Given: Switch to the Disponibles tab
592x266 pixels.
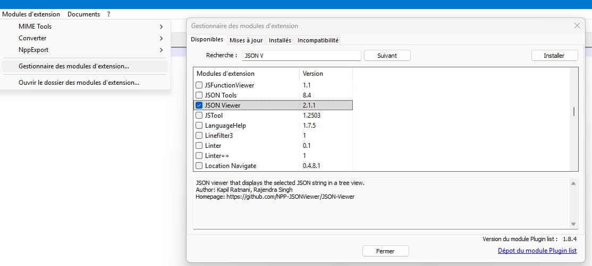Looking at the screenshot, I should click(x=207, y=40).
